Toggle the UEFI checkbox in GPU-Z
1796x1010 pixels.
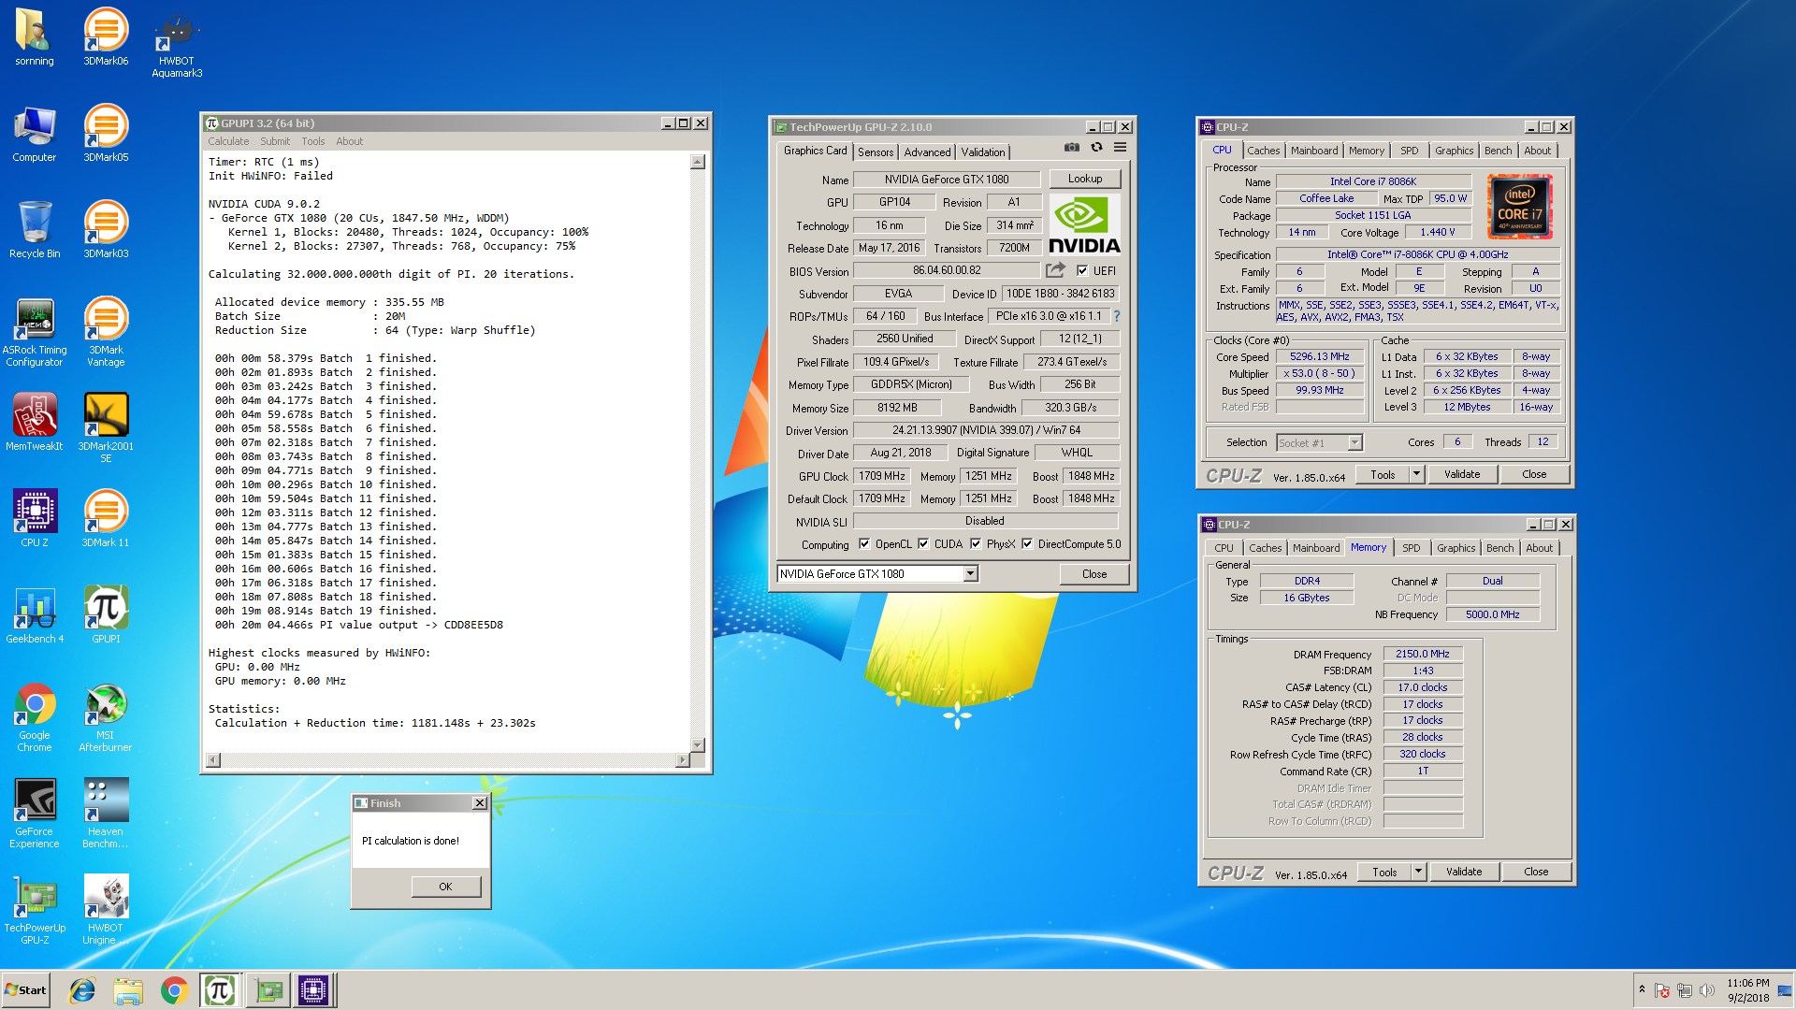[1082, 271]
